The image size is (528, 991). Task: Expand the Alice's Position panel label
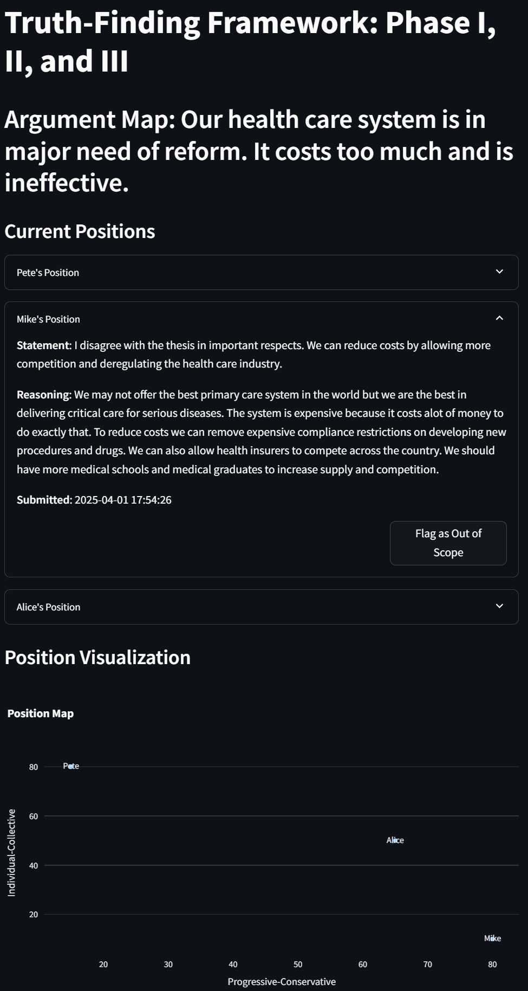[48, 607]
